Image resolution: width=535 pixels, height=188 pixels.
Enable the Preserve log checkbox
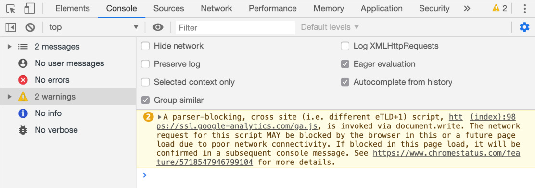pos(146,64)
